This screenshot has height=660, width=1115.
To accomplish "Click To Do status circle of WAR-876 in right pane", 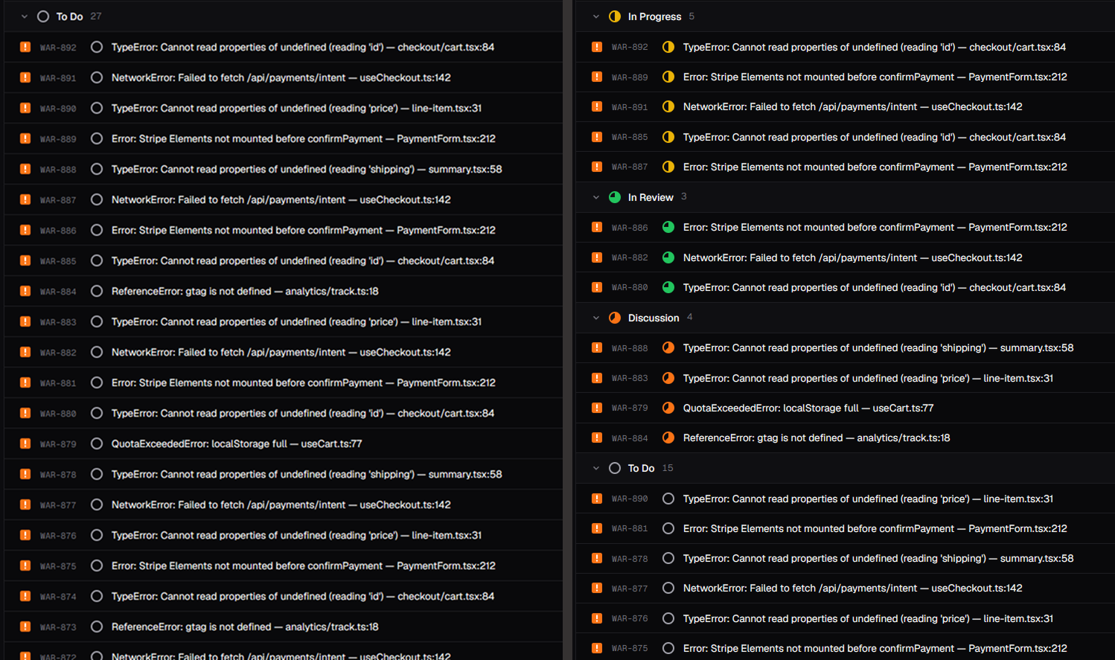I will [668, 618].
